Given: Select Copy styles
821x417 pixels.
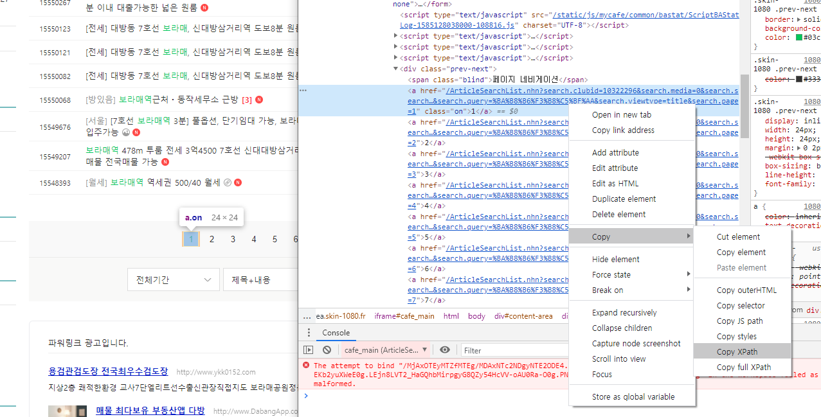Looking at the screenshot, I should click(x=742, y=336).
